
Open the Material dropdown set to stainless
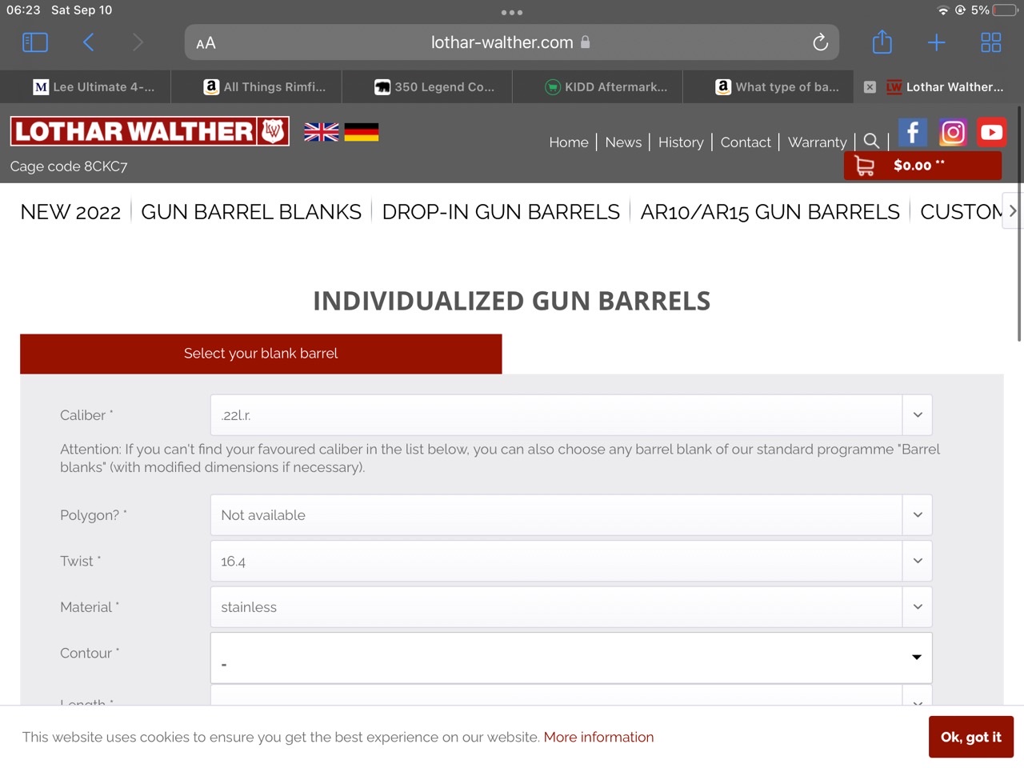pyautogui.click(x=570, y=607)
